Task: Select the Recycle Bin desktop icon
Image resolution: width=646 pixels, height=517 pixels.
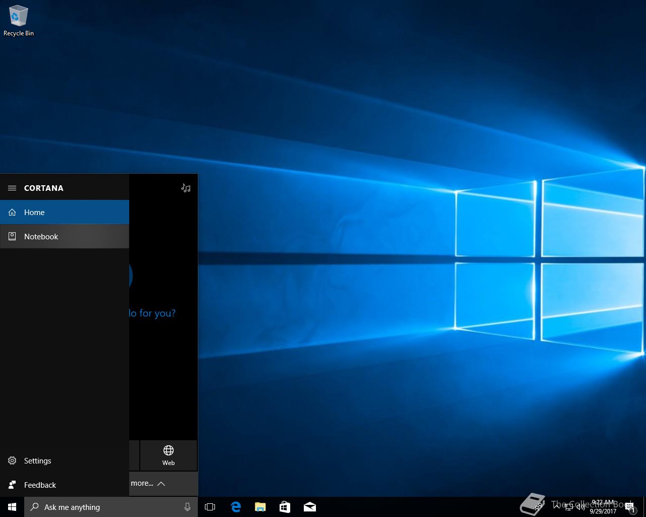Action: point(19,21)
